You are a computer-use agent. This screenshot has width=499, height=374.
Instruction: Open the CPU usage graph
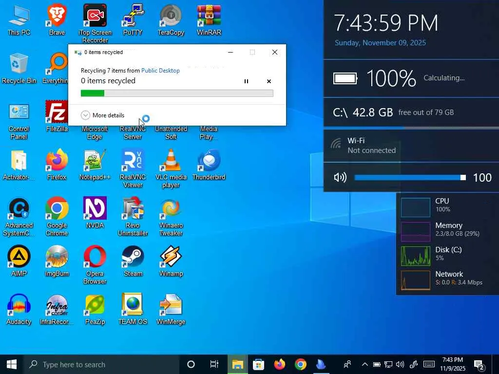[416, 207]
